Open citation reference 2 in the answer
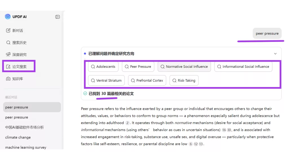Screen dimensions: 289x152 click(128, 123)
